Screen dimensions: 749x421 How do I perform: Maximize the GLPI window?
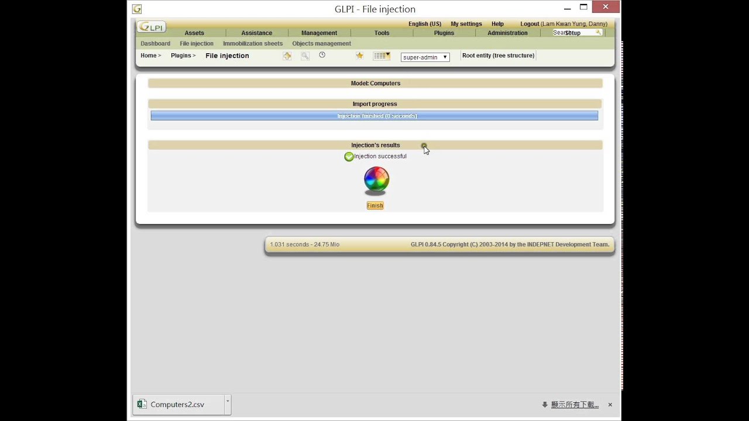(583, 8)
